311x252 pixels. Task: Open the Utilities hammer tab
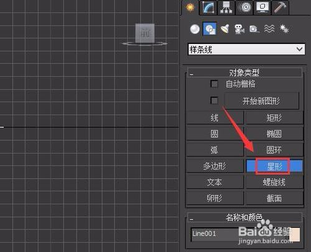[x=280, y=7]
